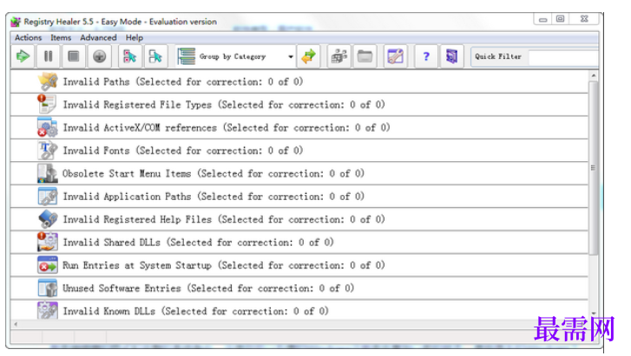Click in the Quick Filter input field
This screenshot has height=356, width=631.
(562, 56)
